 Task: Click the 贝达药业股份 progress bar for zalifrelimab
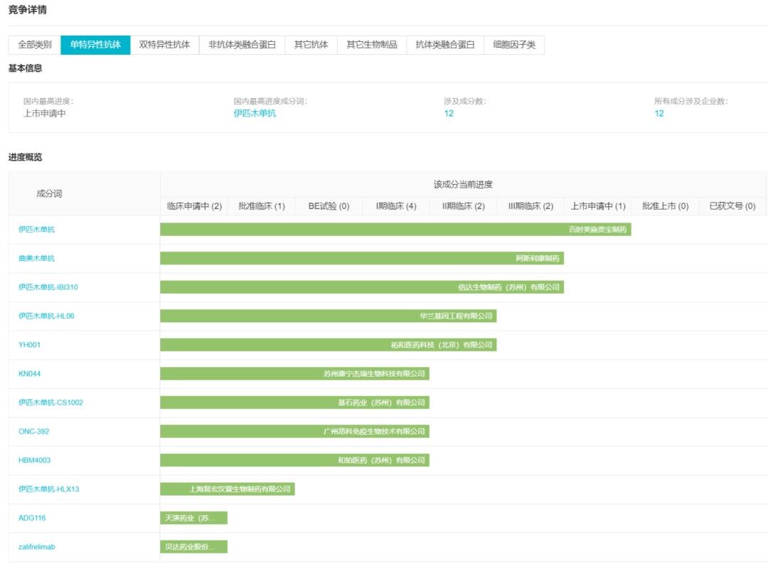pyautogui.click(x=194, y=547)
